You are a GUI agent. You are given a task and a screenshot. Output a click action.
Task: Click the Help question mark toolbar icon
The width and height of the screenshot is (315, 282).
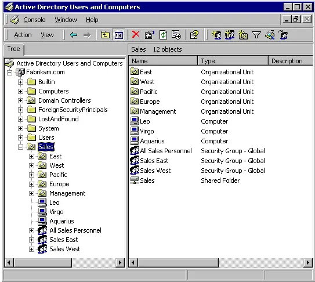194,35
